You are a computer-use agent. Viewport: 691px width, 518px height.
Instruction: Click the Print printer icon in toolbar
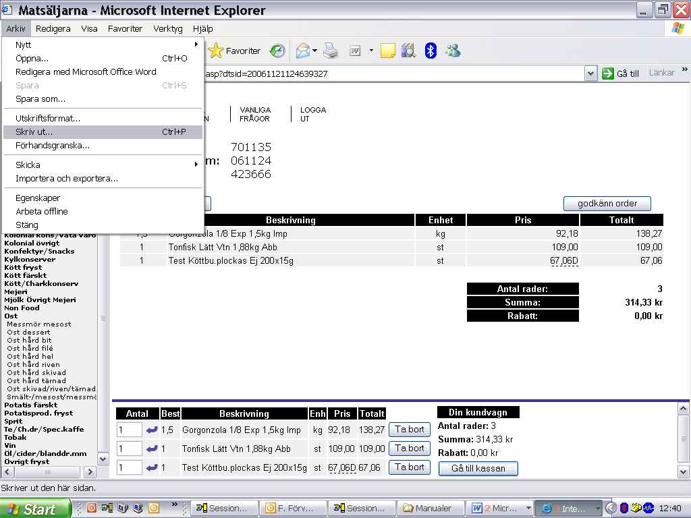pyautogui.click(x=331, y=51)
